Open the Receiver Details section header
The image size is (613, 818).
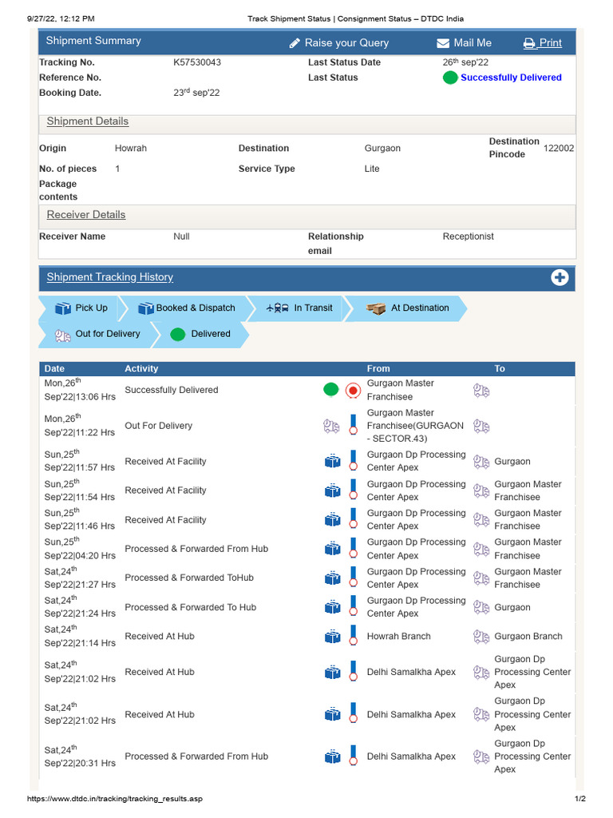(86, 215)
